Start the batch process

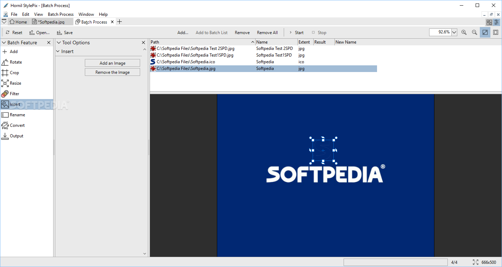[x=296, y=33]
